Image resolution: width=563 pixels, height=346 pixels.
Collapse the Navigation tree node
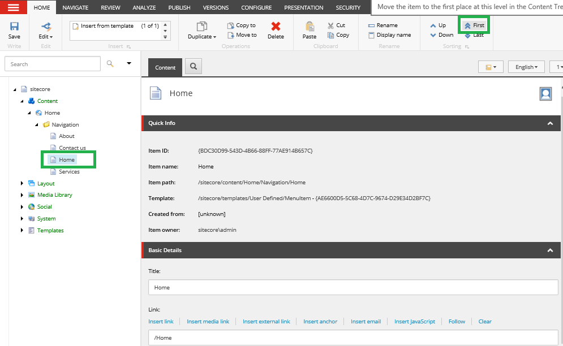coord(36,124)
